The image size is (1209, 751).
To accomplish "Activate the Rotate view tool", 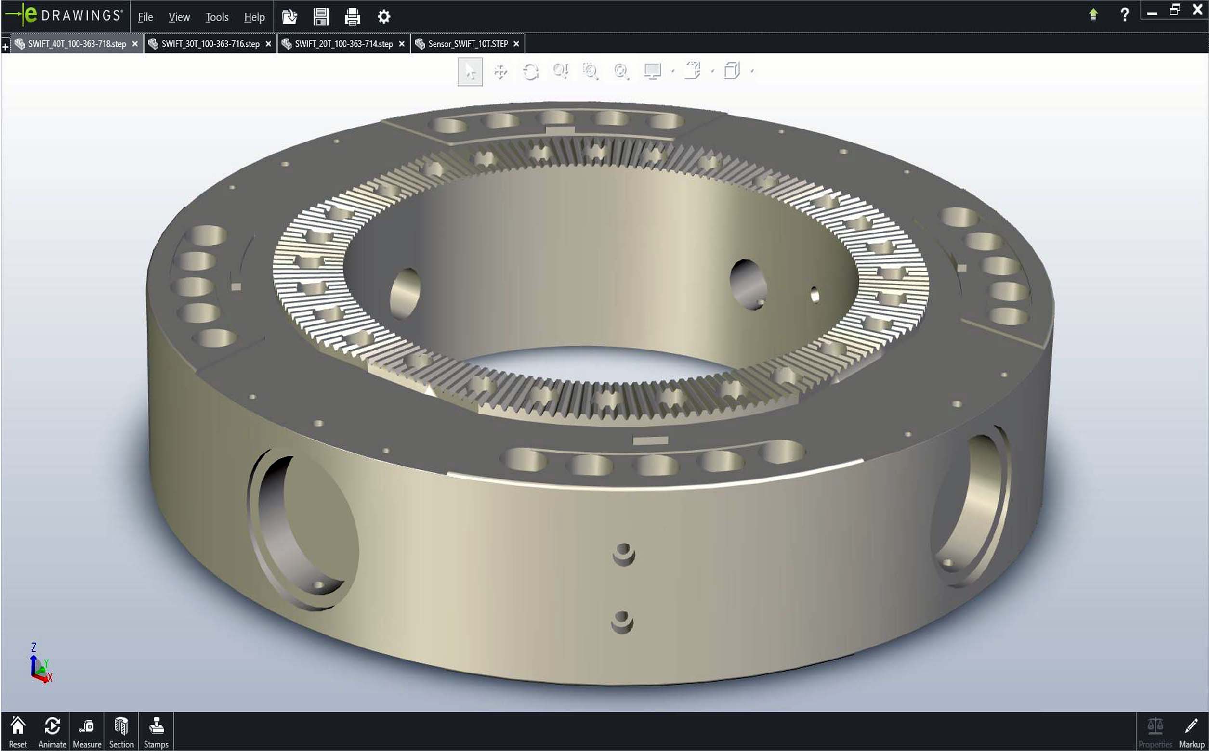I will (530, 72).
